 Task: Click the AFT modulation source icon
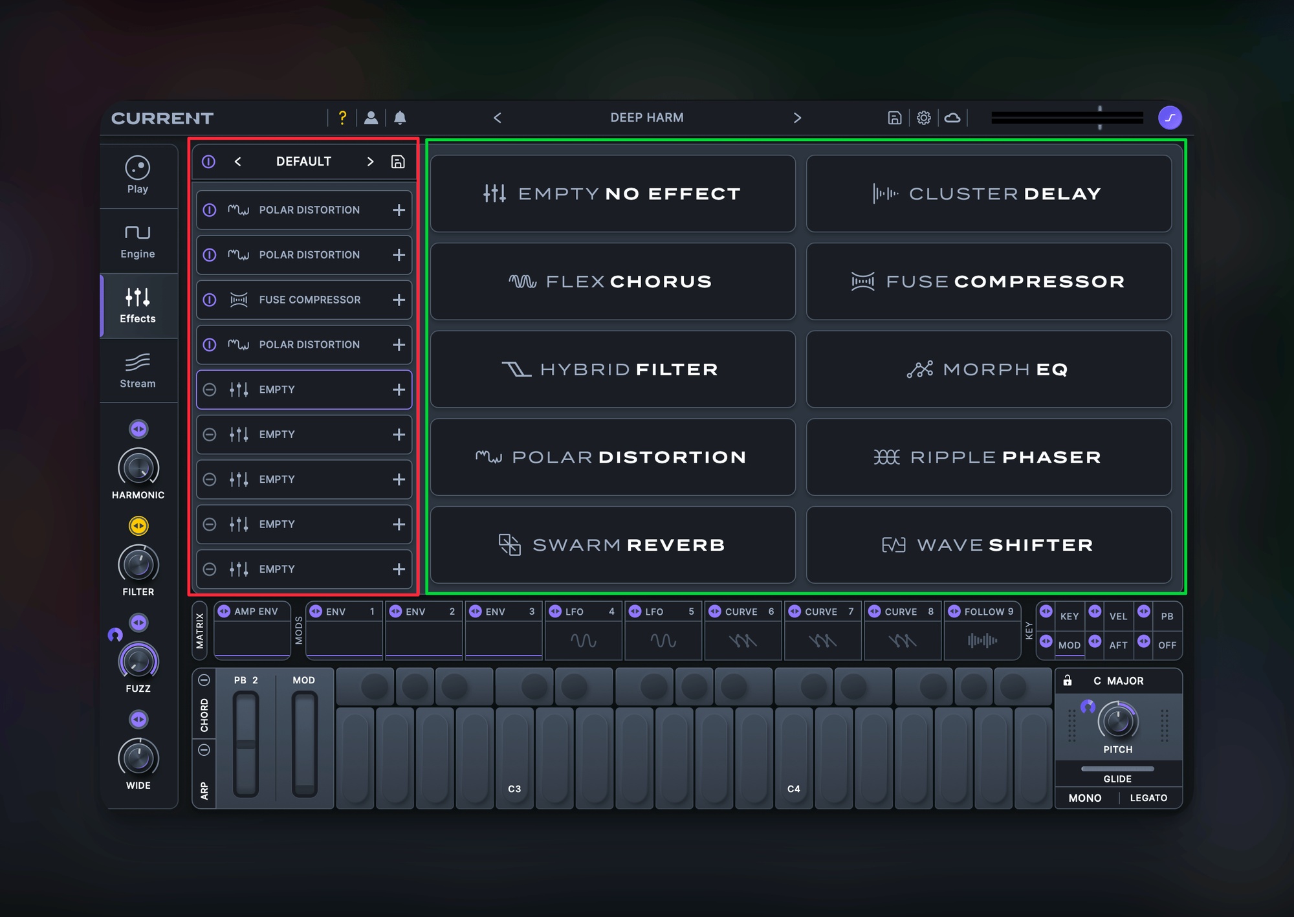[1095, 641]
